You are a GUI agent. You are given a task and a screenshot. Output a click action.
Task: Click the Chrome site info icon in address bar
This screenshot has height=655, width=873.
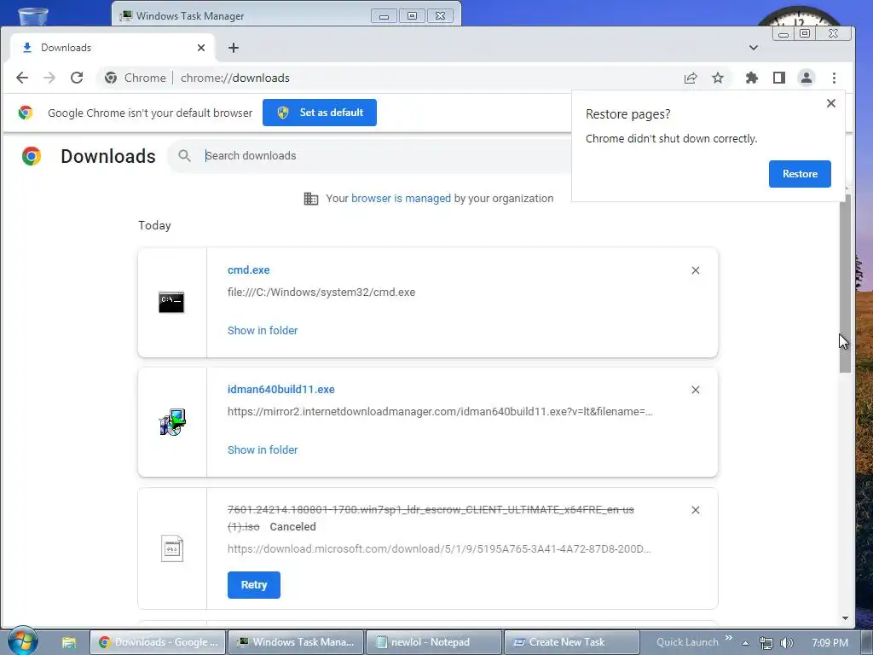(x=111, y=78)
